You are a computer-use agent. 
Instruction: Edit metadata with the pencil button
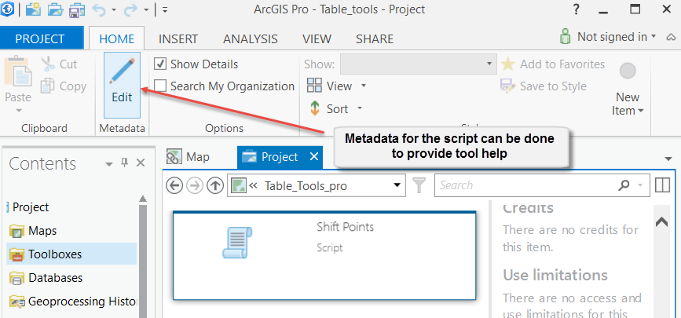[122, 85]
